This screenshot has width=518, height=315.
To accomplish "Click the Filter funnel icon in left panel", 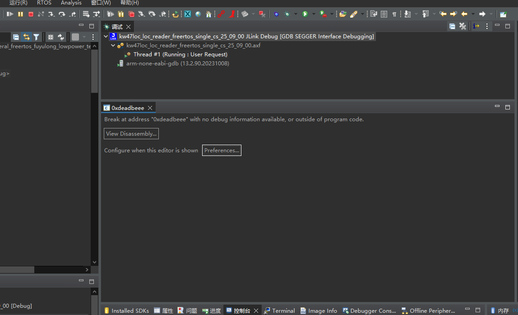I will click(x=37, y=37).
